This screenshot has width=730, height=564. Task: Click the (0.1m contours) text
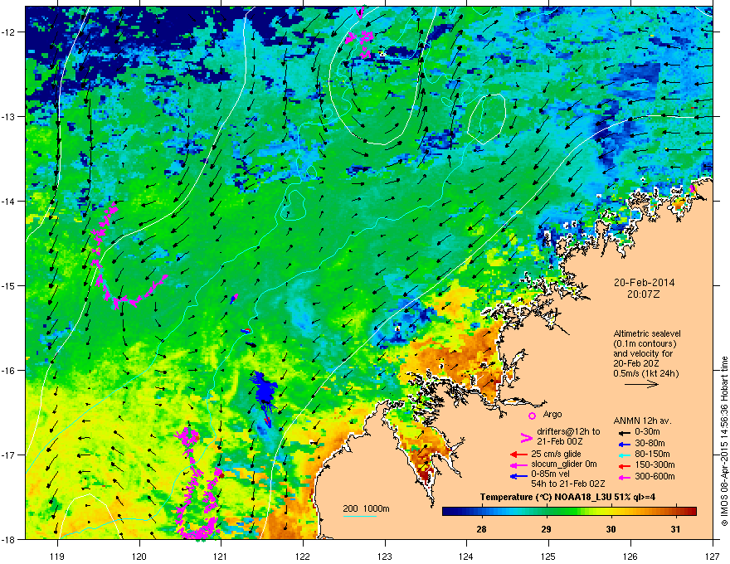[645, 344]
